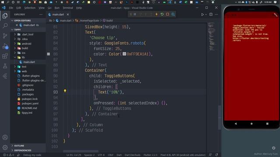Run the file with the play icon

pyautogui.click(x=202, y=14)
